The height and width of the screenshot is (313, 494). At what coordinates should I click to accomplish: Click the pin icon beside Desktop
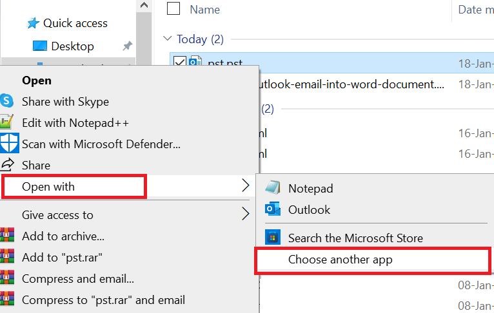click(127, 46)
